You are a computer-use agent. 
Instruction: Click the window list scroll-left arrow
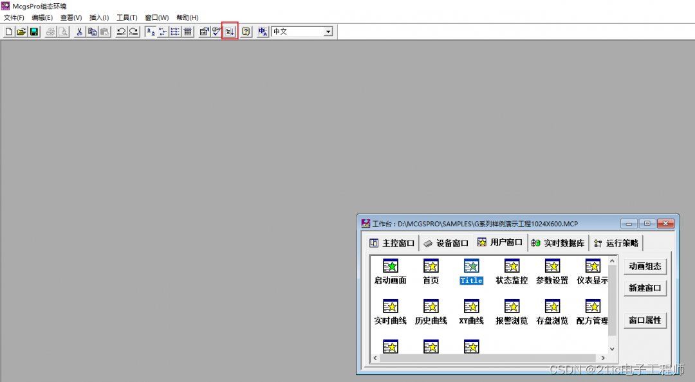tap(375, 358)
